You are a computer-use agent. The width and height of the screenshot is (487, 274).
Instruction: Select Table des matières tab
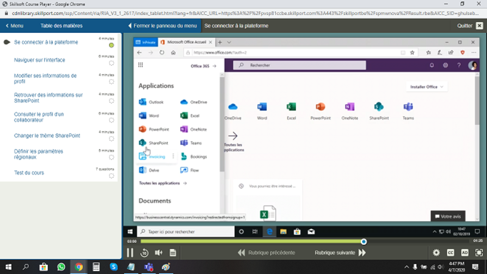pos(61,26)
